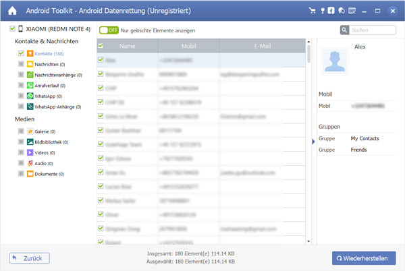Click 'My Contacts' group value
This screenshot has width=405, height=271.
point(364,138)
